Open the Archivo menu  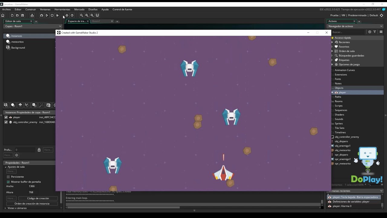pos(6,9)
